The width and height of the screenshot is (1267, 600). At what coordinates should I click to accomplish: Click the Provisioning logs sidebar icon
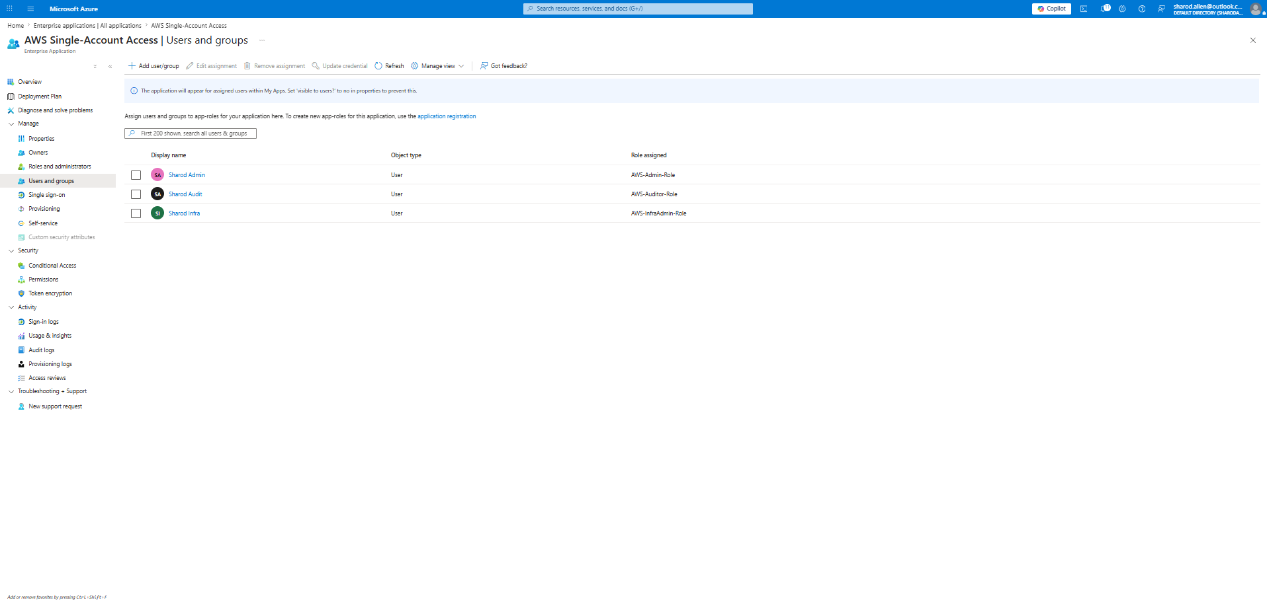pos(21,364)
